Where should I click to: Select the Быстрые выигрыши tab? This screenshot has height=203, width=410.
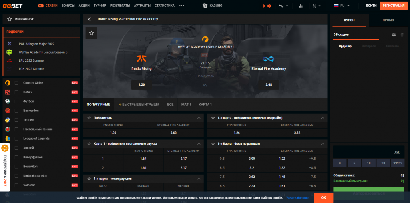click(x=139, y=105)
